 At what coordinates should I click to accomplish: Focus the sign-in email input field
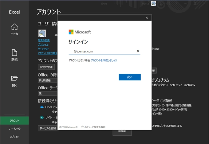pyautogui.click(x=104, y=51)
